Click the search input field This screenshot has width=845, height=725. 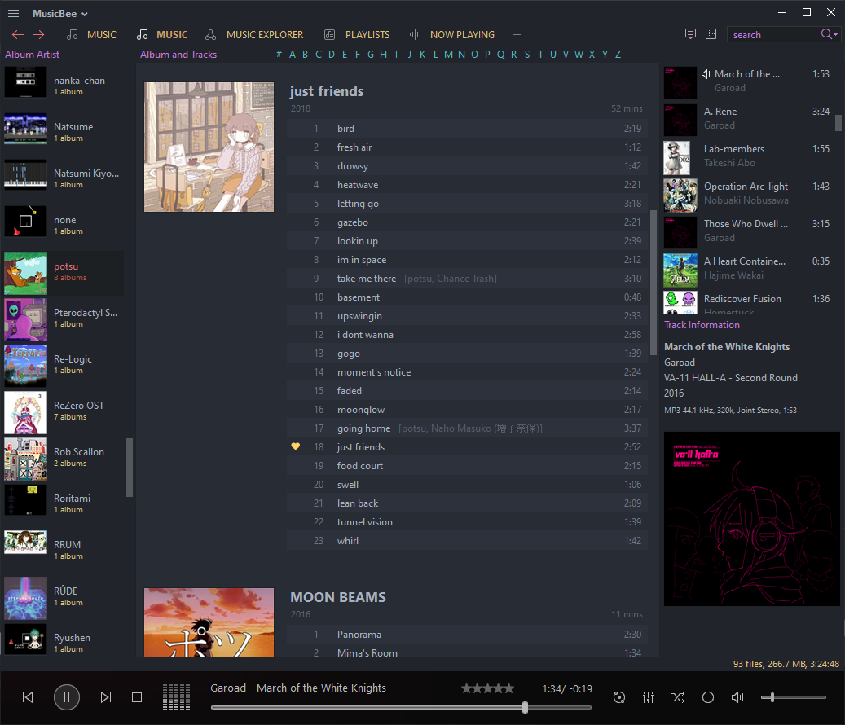[773, 34]
